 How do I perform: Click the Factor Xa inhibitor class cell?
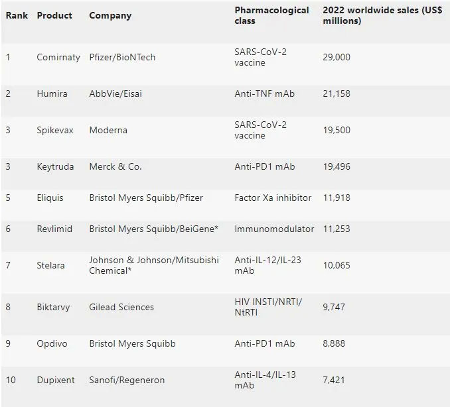(x=273, y=198)
